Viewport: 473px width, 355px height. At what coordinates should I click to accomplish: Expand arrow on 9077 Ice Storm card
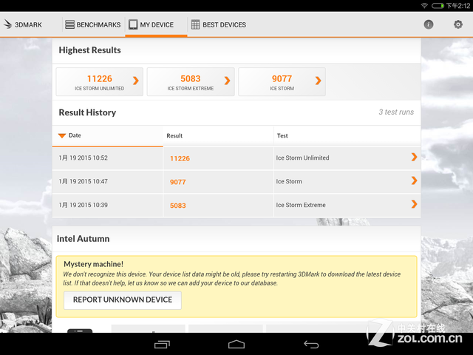(x=318, y=81)
